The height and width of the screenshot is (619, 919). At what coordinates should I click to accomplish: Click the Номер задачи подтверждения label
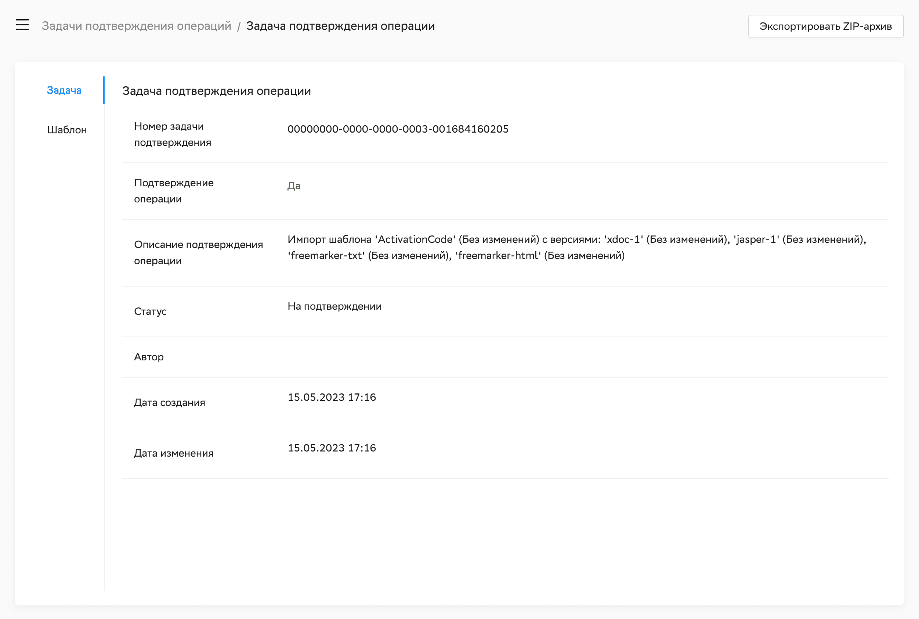coord(173,134)
